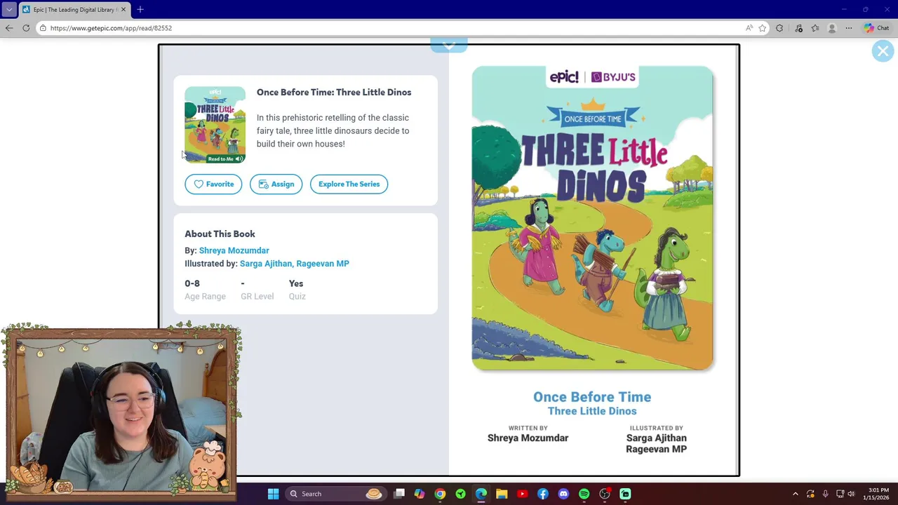The image size is (898, 505).
Task: Open the teal app icon on the taskbar
Action: pyautogui.click(x=625, y=494)
